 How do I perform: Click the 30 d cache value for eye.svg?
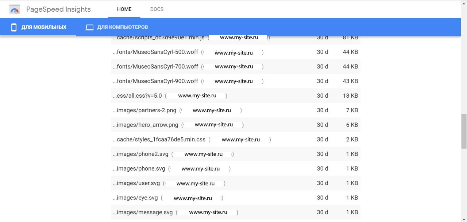[x=323, y=198]
